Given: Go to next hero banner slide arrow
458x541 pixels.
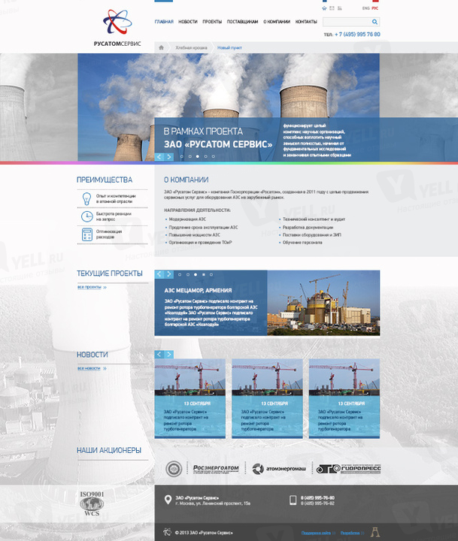Looking at the screenshot, I should [169, 156].
